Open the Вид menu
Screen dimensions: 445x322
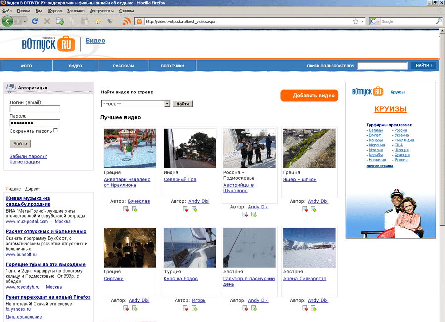tap(39, 11)
